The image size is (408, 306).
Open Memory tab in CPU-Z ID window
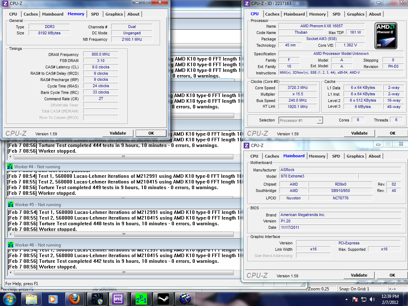(317, 14)
